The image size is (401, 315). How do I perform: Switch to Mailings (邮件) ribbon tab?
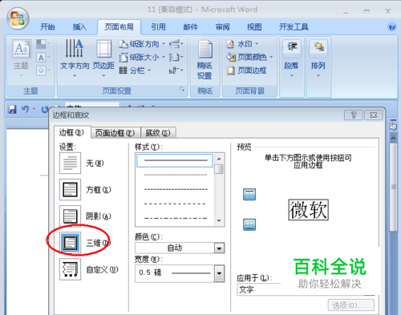pos(191,27)
